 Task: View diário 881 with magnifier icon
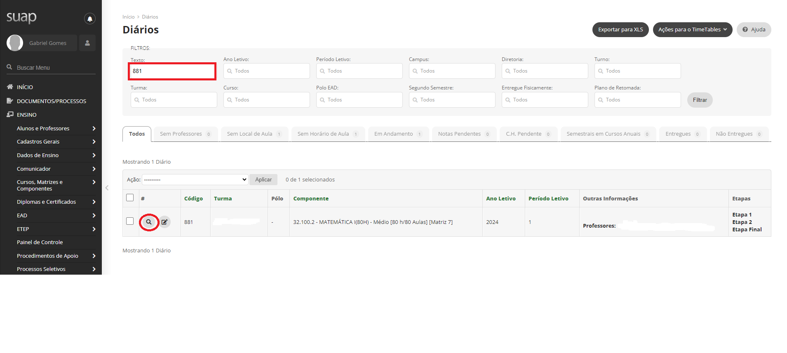149,222
